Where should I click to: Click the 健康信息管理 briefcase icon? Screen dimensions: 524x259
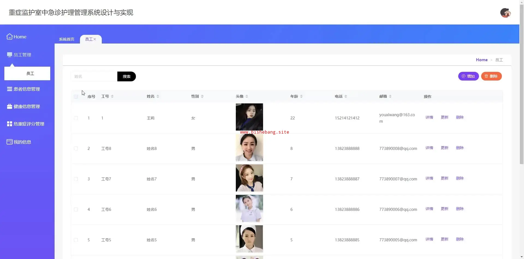[10, 106]
